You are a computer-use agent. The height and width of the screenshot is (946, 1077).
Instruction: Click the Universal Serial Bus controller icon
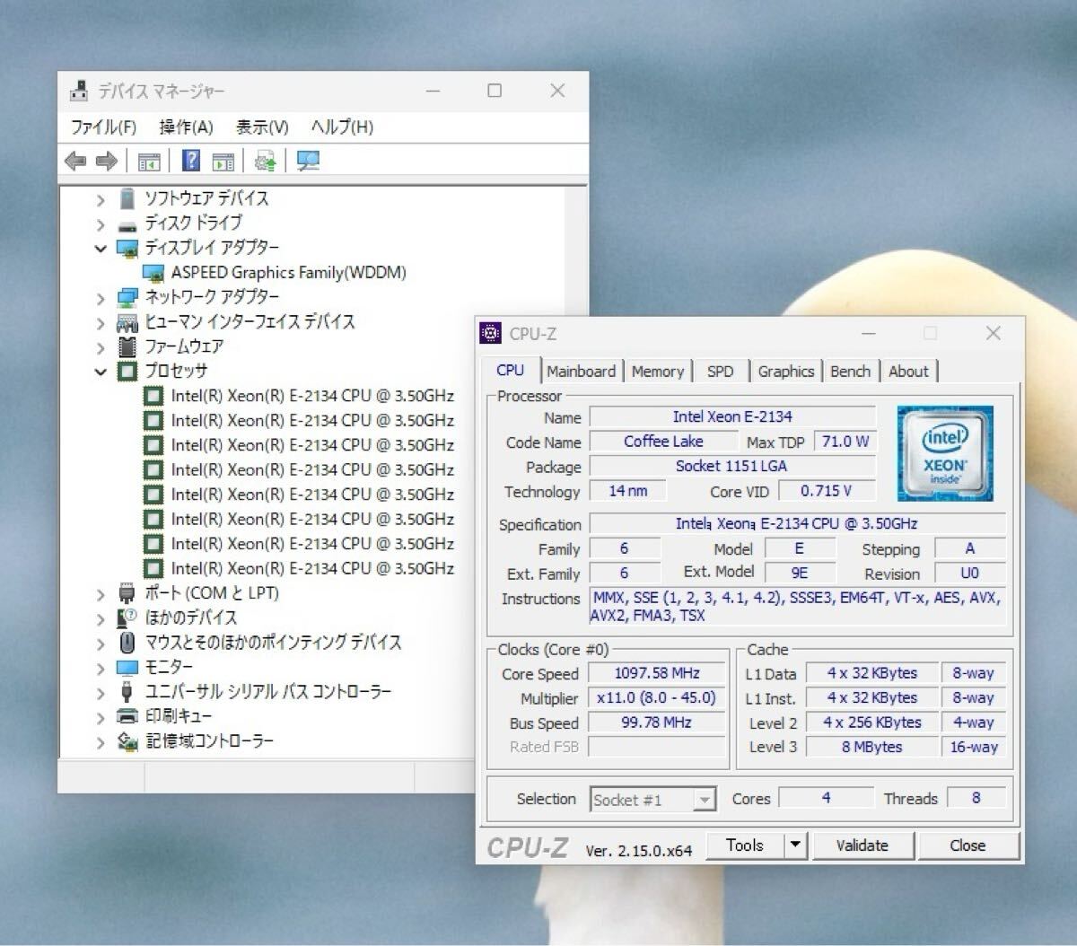(127, 692)
